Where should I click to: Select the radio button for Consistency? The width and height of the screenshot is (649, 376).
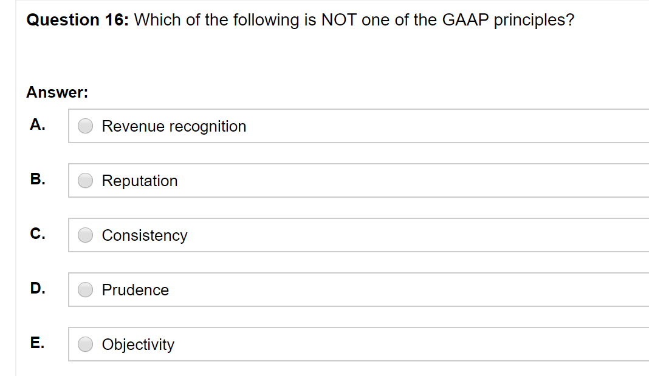tap(85, 235)
